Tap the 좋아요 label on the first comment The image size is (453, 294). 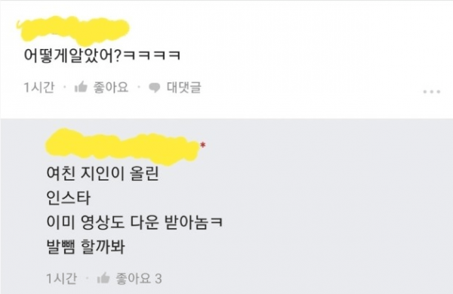click(x=111, y=87)
